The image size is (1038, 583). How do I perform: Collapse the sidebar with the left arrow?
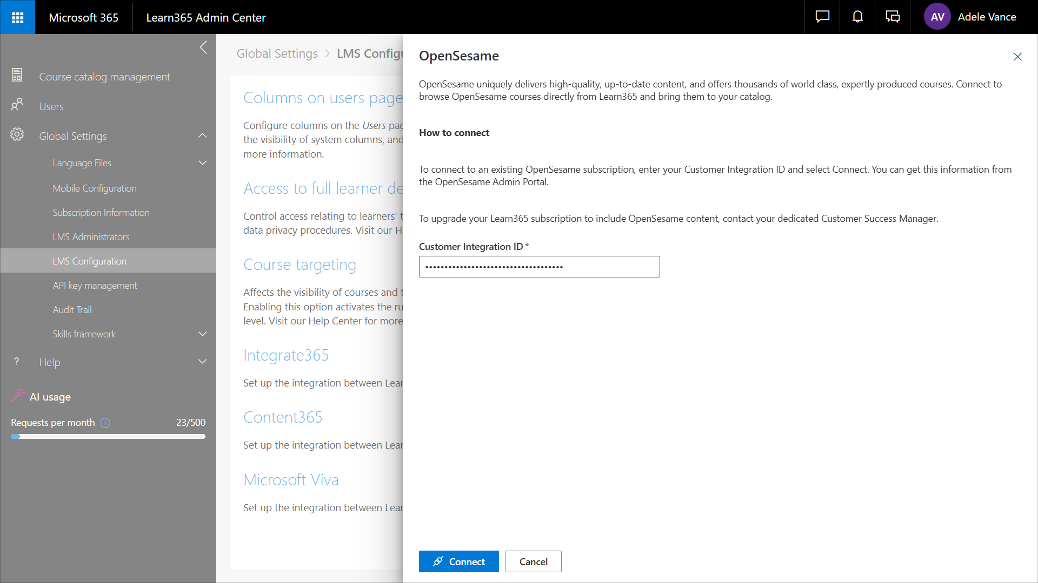[203, 48]
